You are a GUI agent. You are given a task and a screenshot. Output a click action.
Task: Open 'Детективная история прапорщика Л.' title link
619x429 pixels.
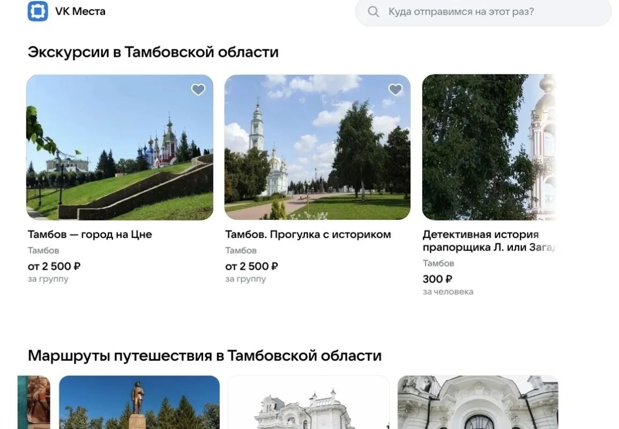coord(489,241)
